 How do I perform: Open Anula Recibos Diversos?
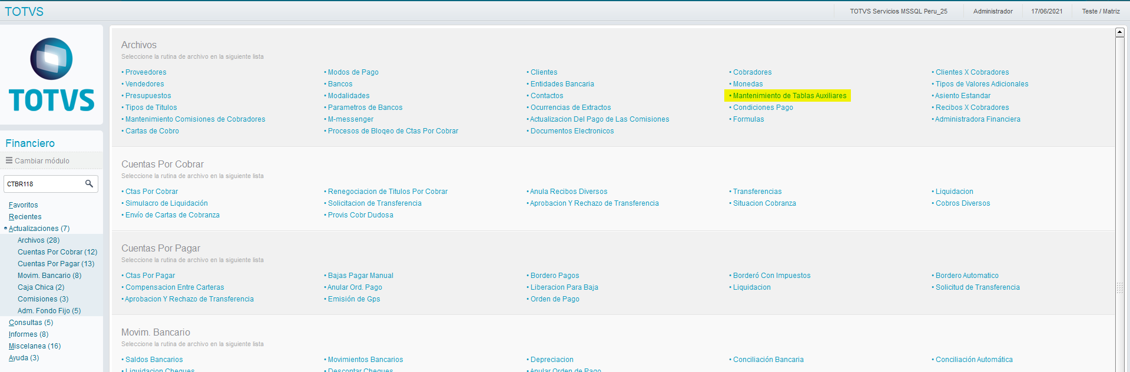(x=568, y=192)
